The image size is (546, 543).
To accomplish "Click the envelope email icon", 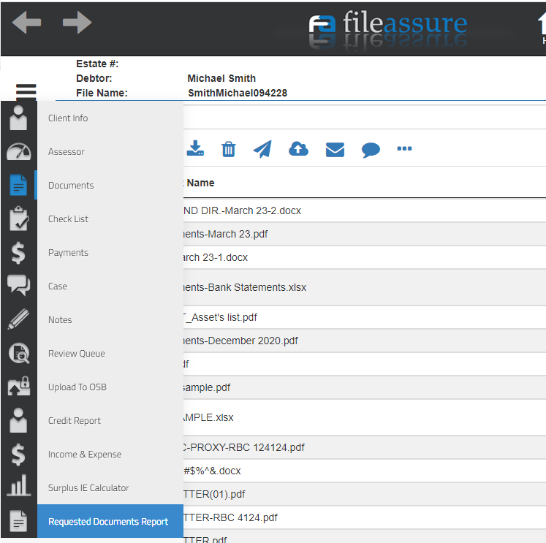I will (x=335, y=150).
